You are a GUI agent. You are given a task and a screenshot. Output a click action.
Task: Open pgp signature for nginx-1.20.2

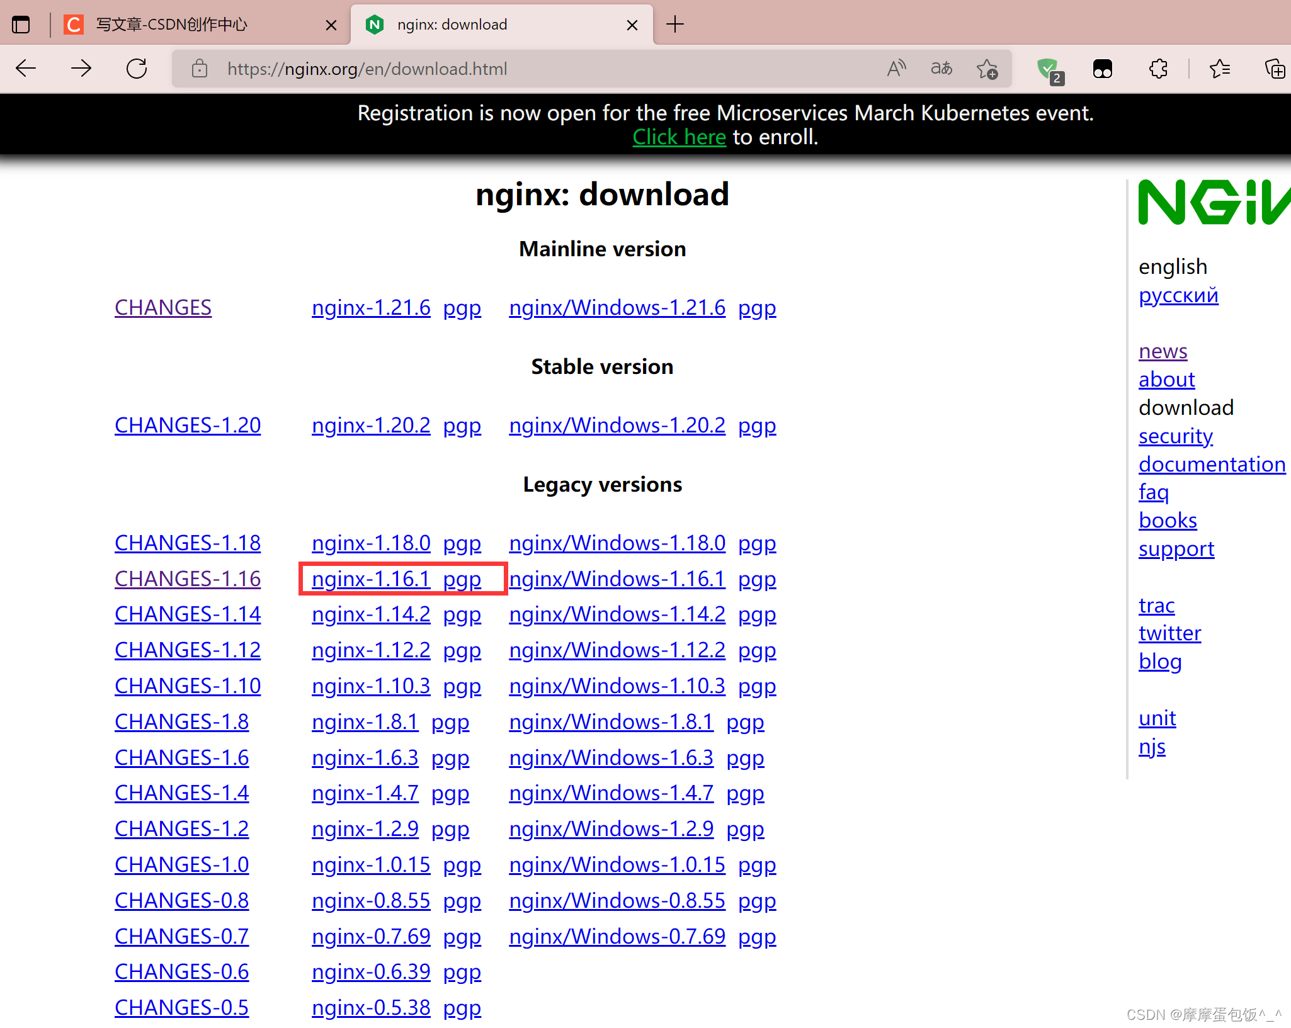pyautogui.click(x=462, y=426)
